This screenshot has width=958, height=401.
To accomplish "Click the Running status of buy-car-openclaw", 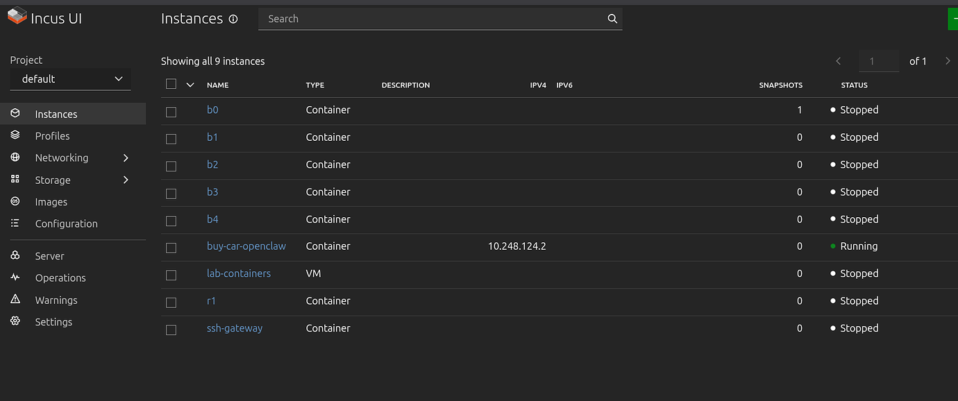I will coord(859,246).
